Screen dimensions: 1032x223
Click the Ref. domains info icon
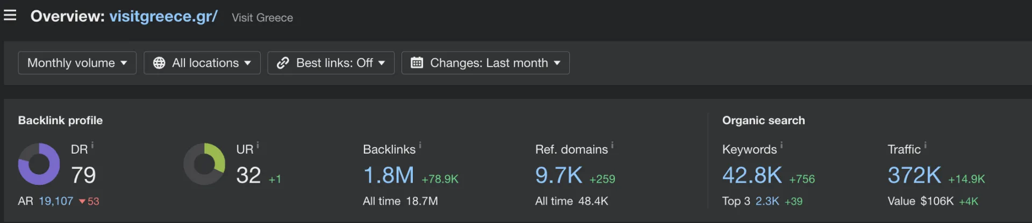612,145
